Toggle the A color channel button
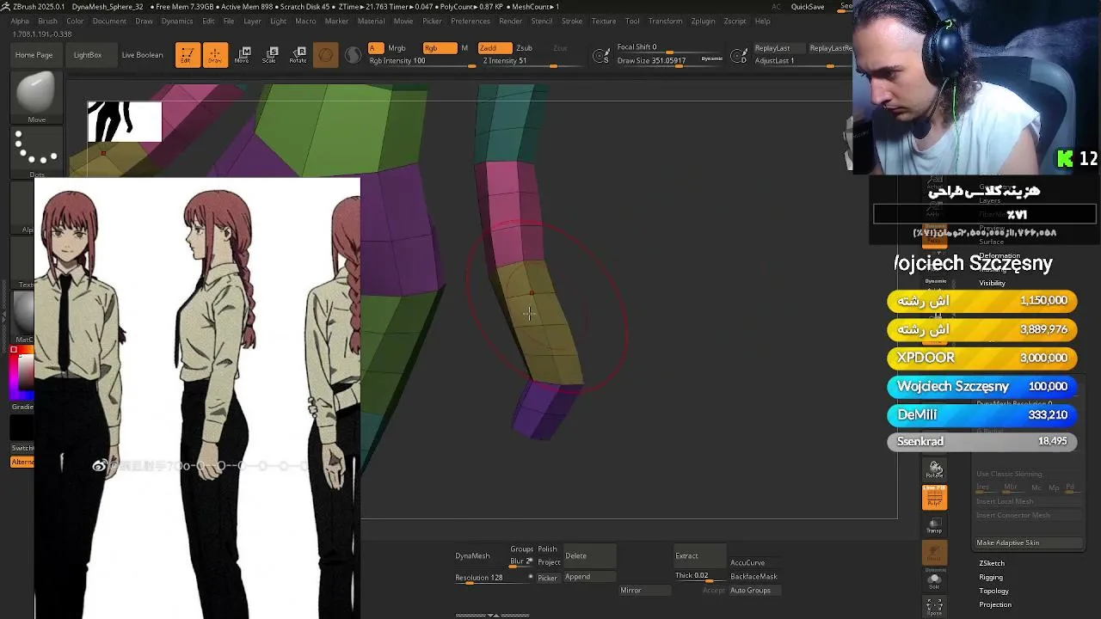The image size is (1101, 619). [375, 48]
